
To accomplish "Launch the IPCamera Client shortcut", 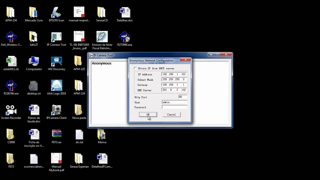I will click(56, 110).
